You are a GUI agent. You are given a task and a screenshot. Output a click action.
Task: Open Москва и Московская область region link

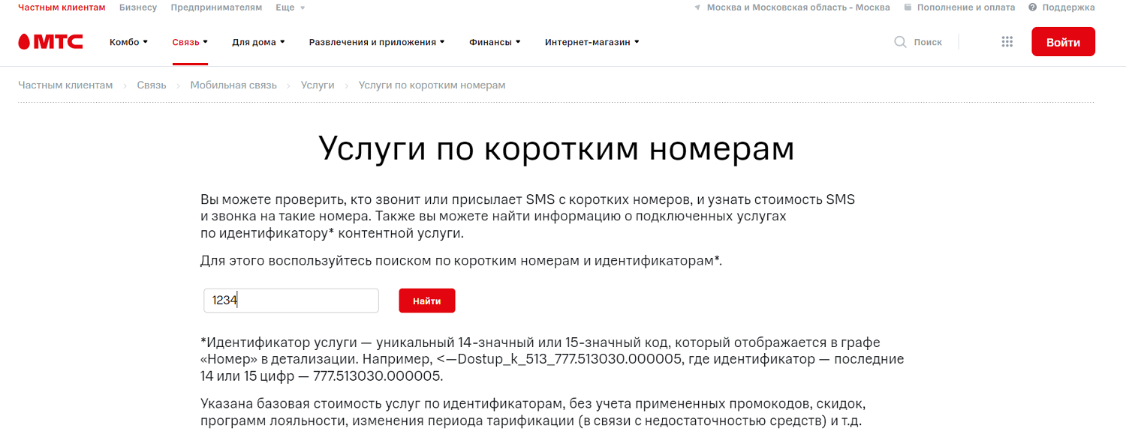click(x=799, y=7)
